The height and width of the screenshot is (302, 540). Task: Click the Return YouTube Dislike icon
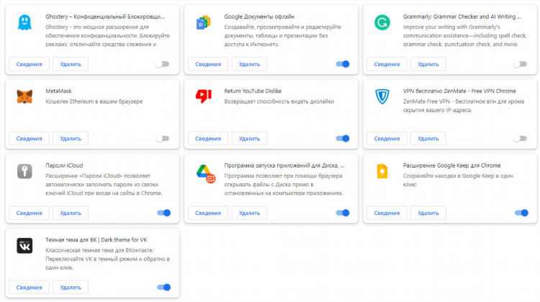coord(204,96)
